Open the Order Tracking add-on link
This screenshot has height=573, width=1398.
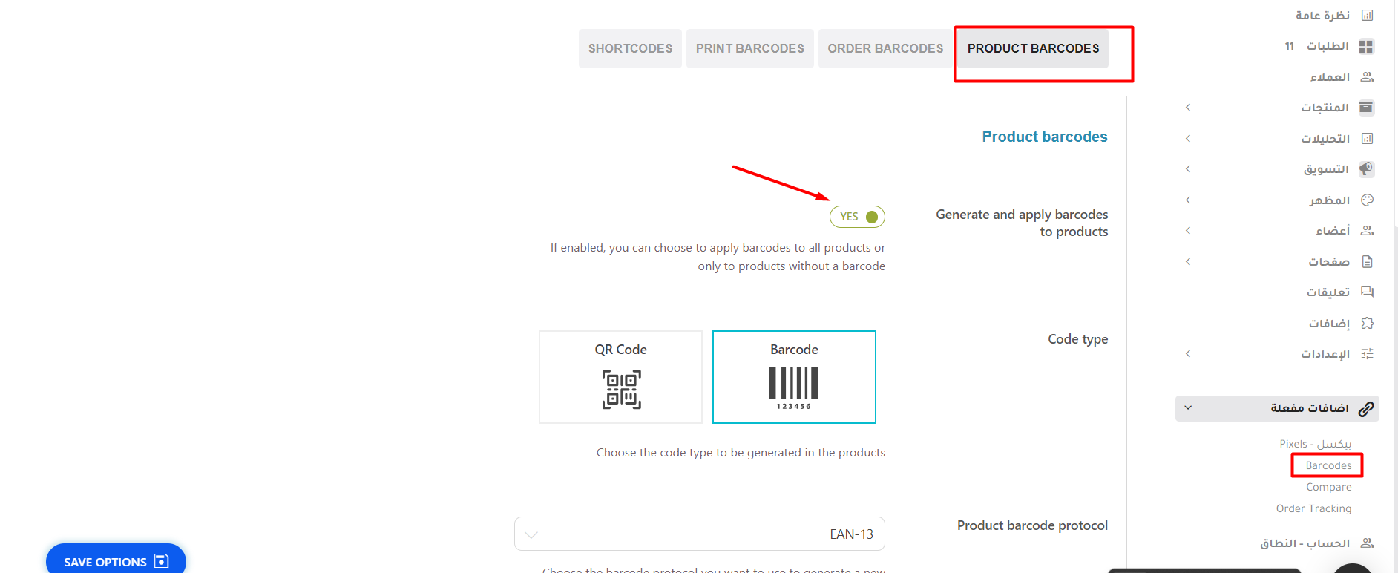(x=1313, y=508)
